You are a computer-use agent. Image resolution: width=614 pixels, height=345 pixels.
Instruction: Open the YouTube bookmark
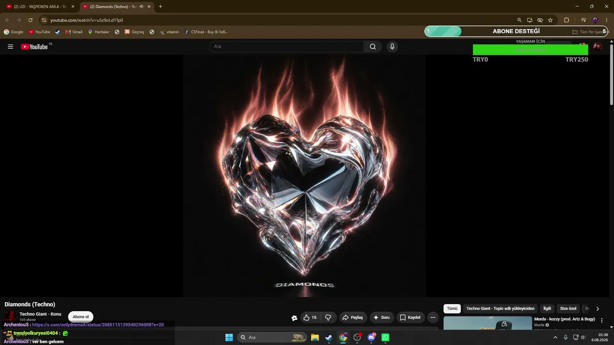click(x=39, y=32)
